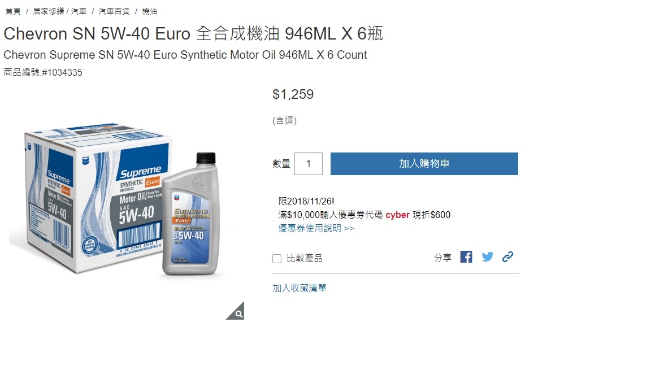
Task: Tick the 比較產品 compare checkbox
Action: (277, 259)
